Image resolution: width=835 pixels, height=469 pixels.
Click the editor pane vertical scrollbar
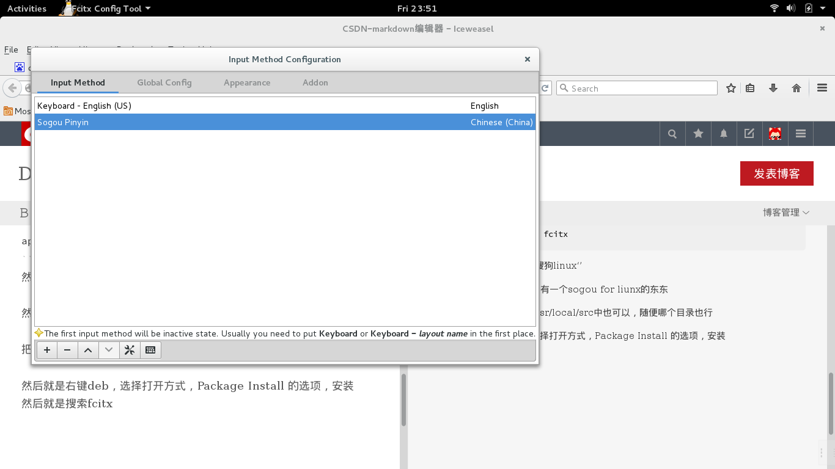(403, 400)
